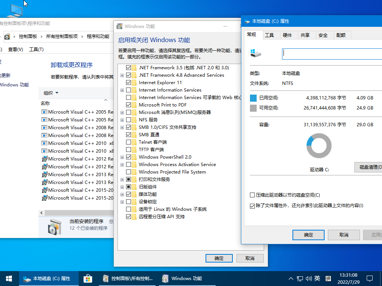Click the 英 language indicator in tray

coord(317,278)
